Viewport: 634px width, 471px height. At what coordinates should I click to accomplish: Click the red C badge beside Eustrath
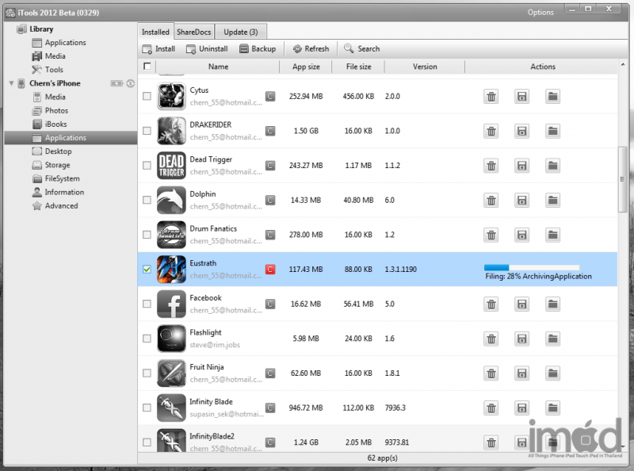(269, 270)
